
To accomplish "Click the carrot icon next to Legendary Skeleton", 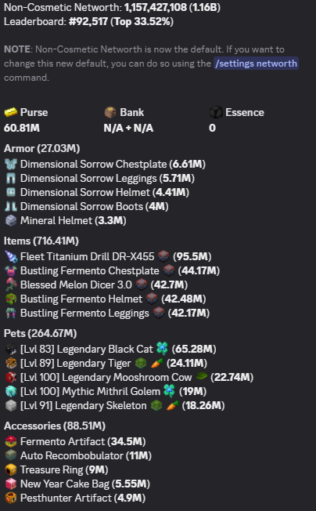I will (x=173, y=406).
